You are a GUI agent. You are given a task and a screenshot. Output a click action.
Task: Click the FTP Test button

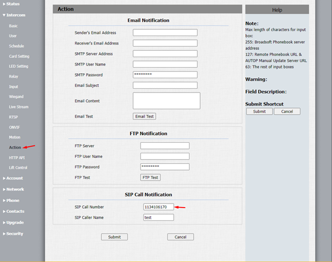tap(150, 177)
